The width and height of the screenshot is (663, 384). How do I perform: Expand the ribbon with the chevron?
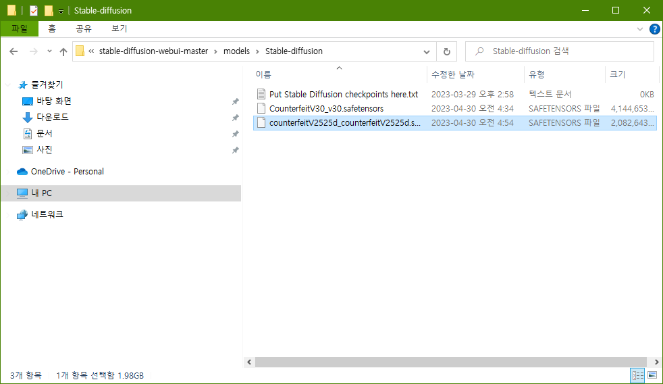640,29
